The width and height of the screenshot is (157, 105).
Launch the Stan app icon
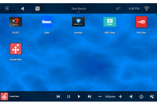(47, 22)
